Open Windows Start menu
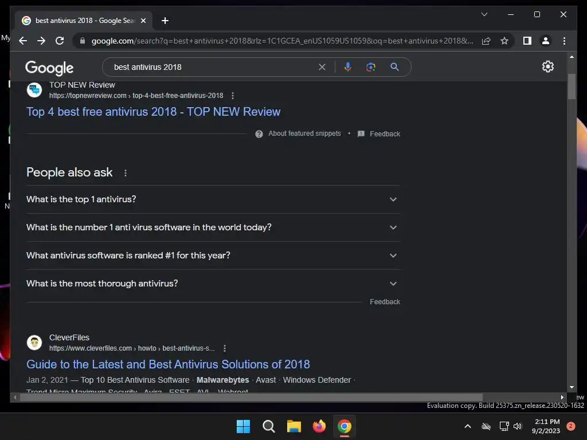This screenshot has width=587, height=440. pos(243,426)
